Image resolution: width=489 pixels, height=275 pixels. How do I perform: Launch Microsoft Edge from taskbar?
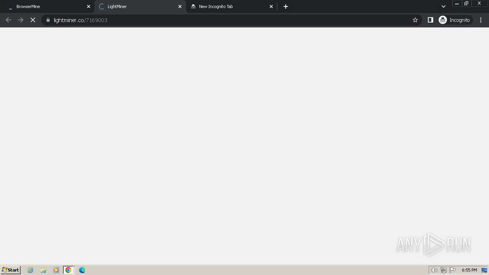(x=82, y=270)
